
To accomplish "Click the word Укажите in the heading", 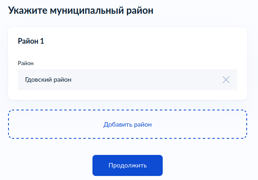I will (x=27, y=11).
